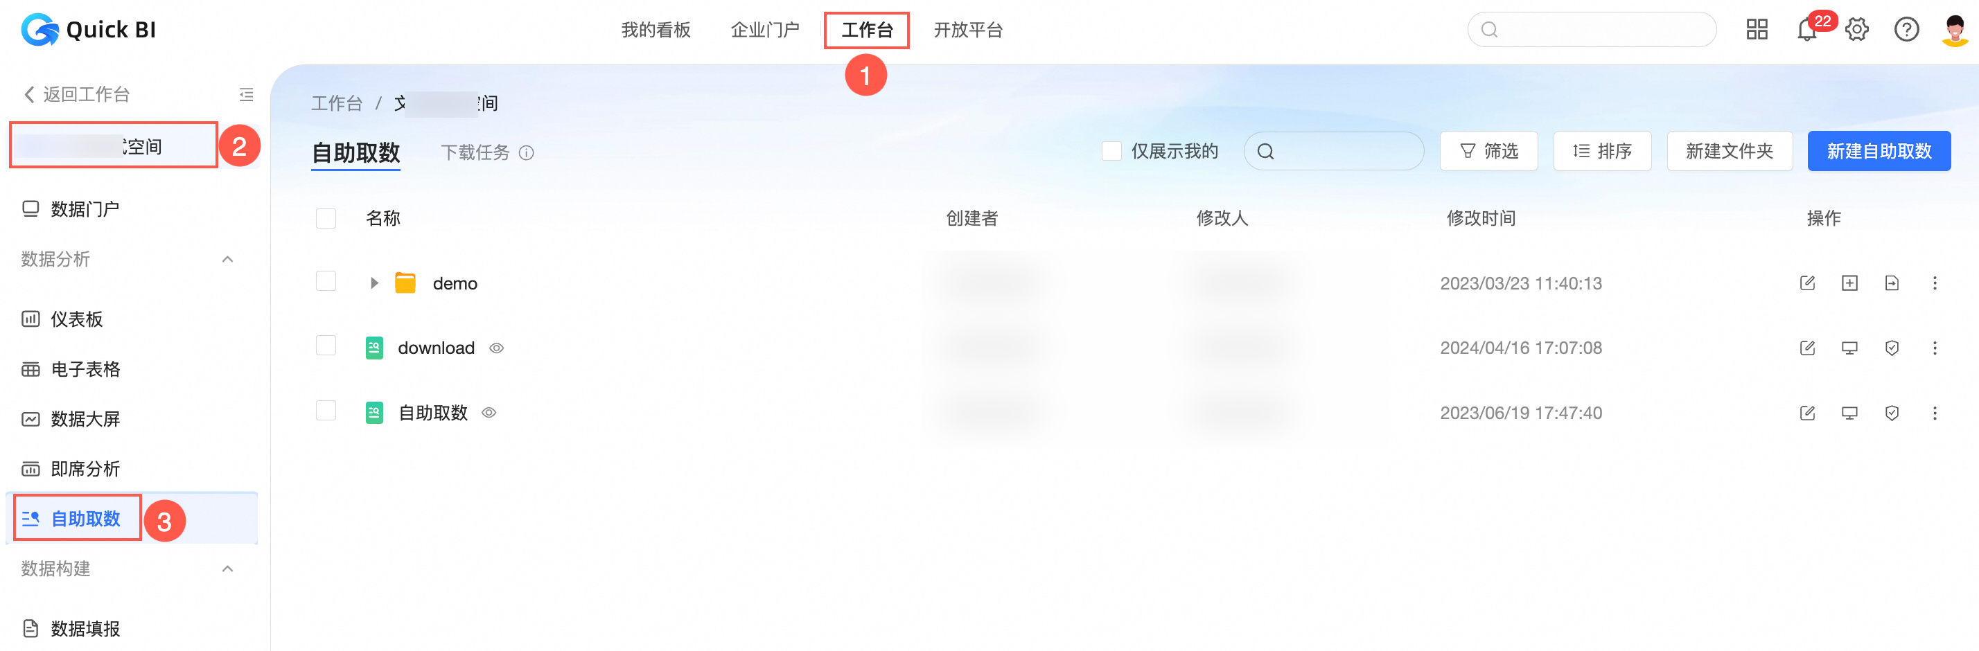The width and height of the screenshot is (1979, 651).
Task: Check the box for the download row
Action: (326, 346)
